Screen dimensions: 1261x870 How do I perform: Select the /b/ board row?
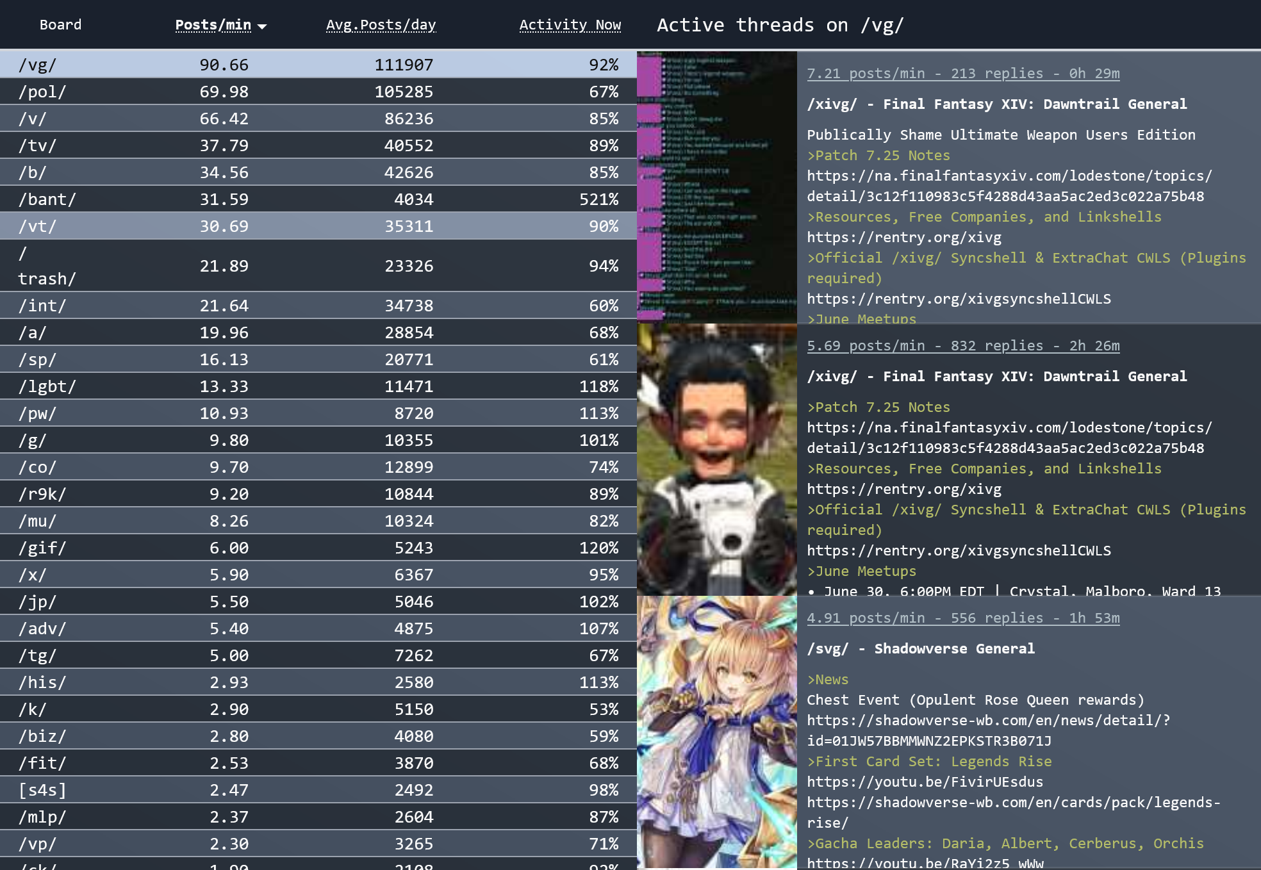click(x=318, y=172)
